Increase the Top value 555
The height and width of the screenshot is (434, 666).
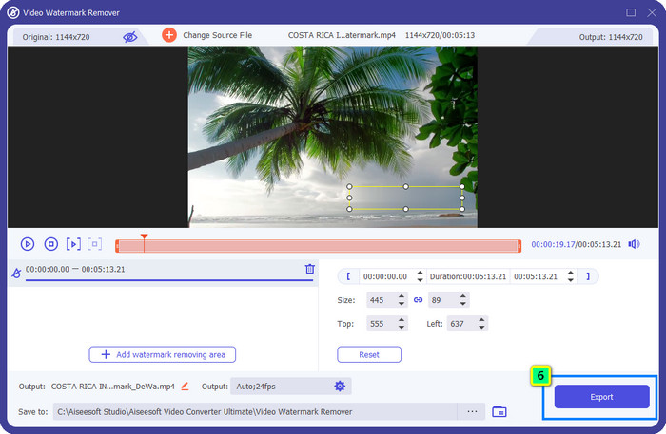pyautogui.click(x=402, y=320)
